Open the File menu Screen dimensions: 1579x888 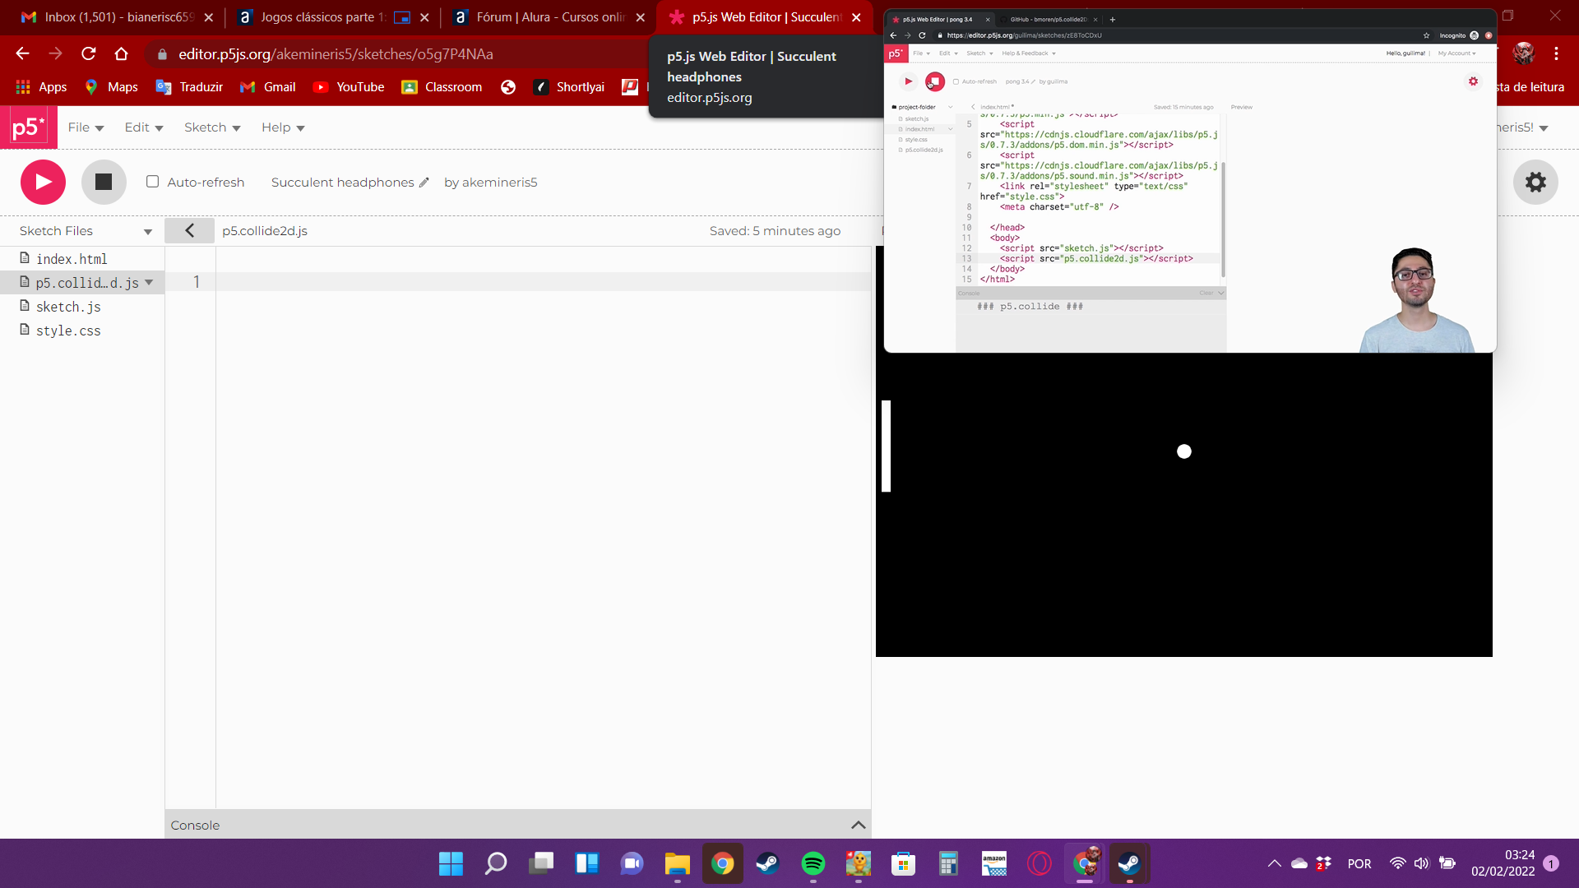coord(86,127)
